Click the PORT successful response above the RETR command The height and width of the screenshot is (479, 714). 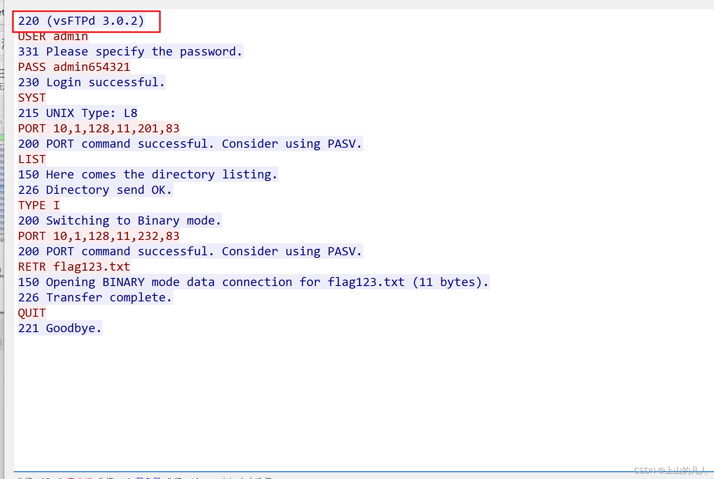[x=190, y=251]
